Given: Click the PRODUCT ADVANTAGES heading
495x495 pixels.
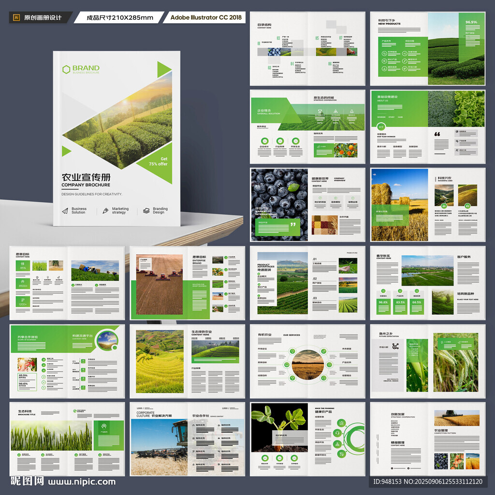Looking at the screenshot, I should tap(266, 266).
